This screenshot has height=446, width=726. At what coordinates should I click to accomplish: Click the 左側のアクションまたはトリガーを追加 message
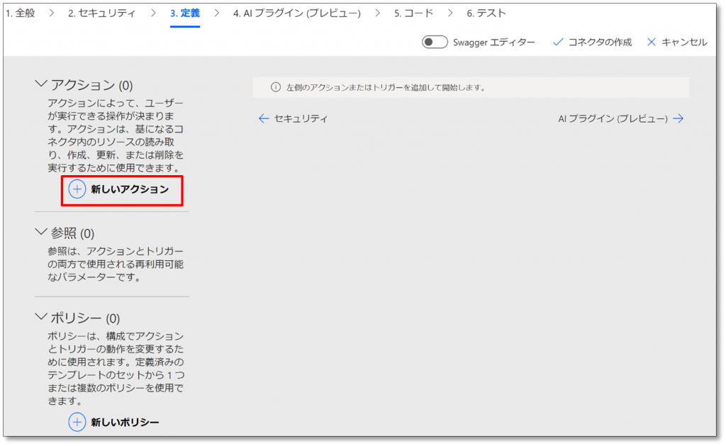pyautogui.click(x=386, y=87)
